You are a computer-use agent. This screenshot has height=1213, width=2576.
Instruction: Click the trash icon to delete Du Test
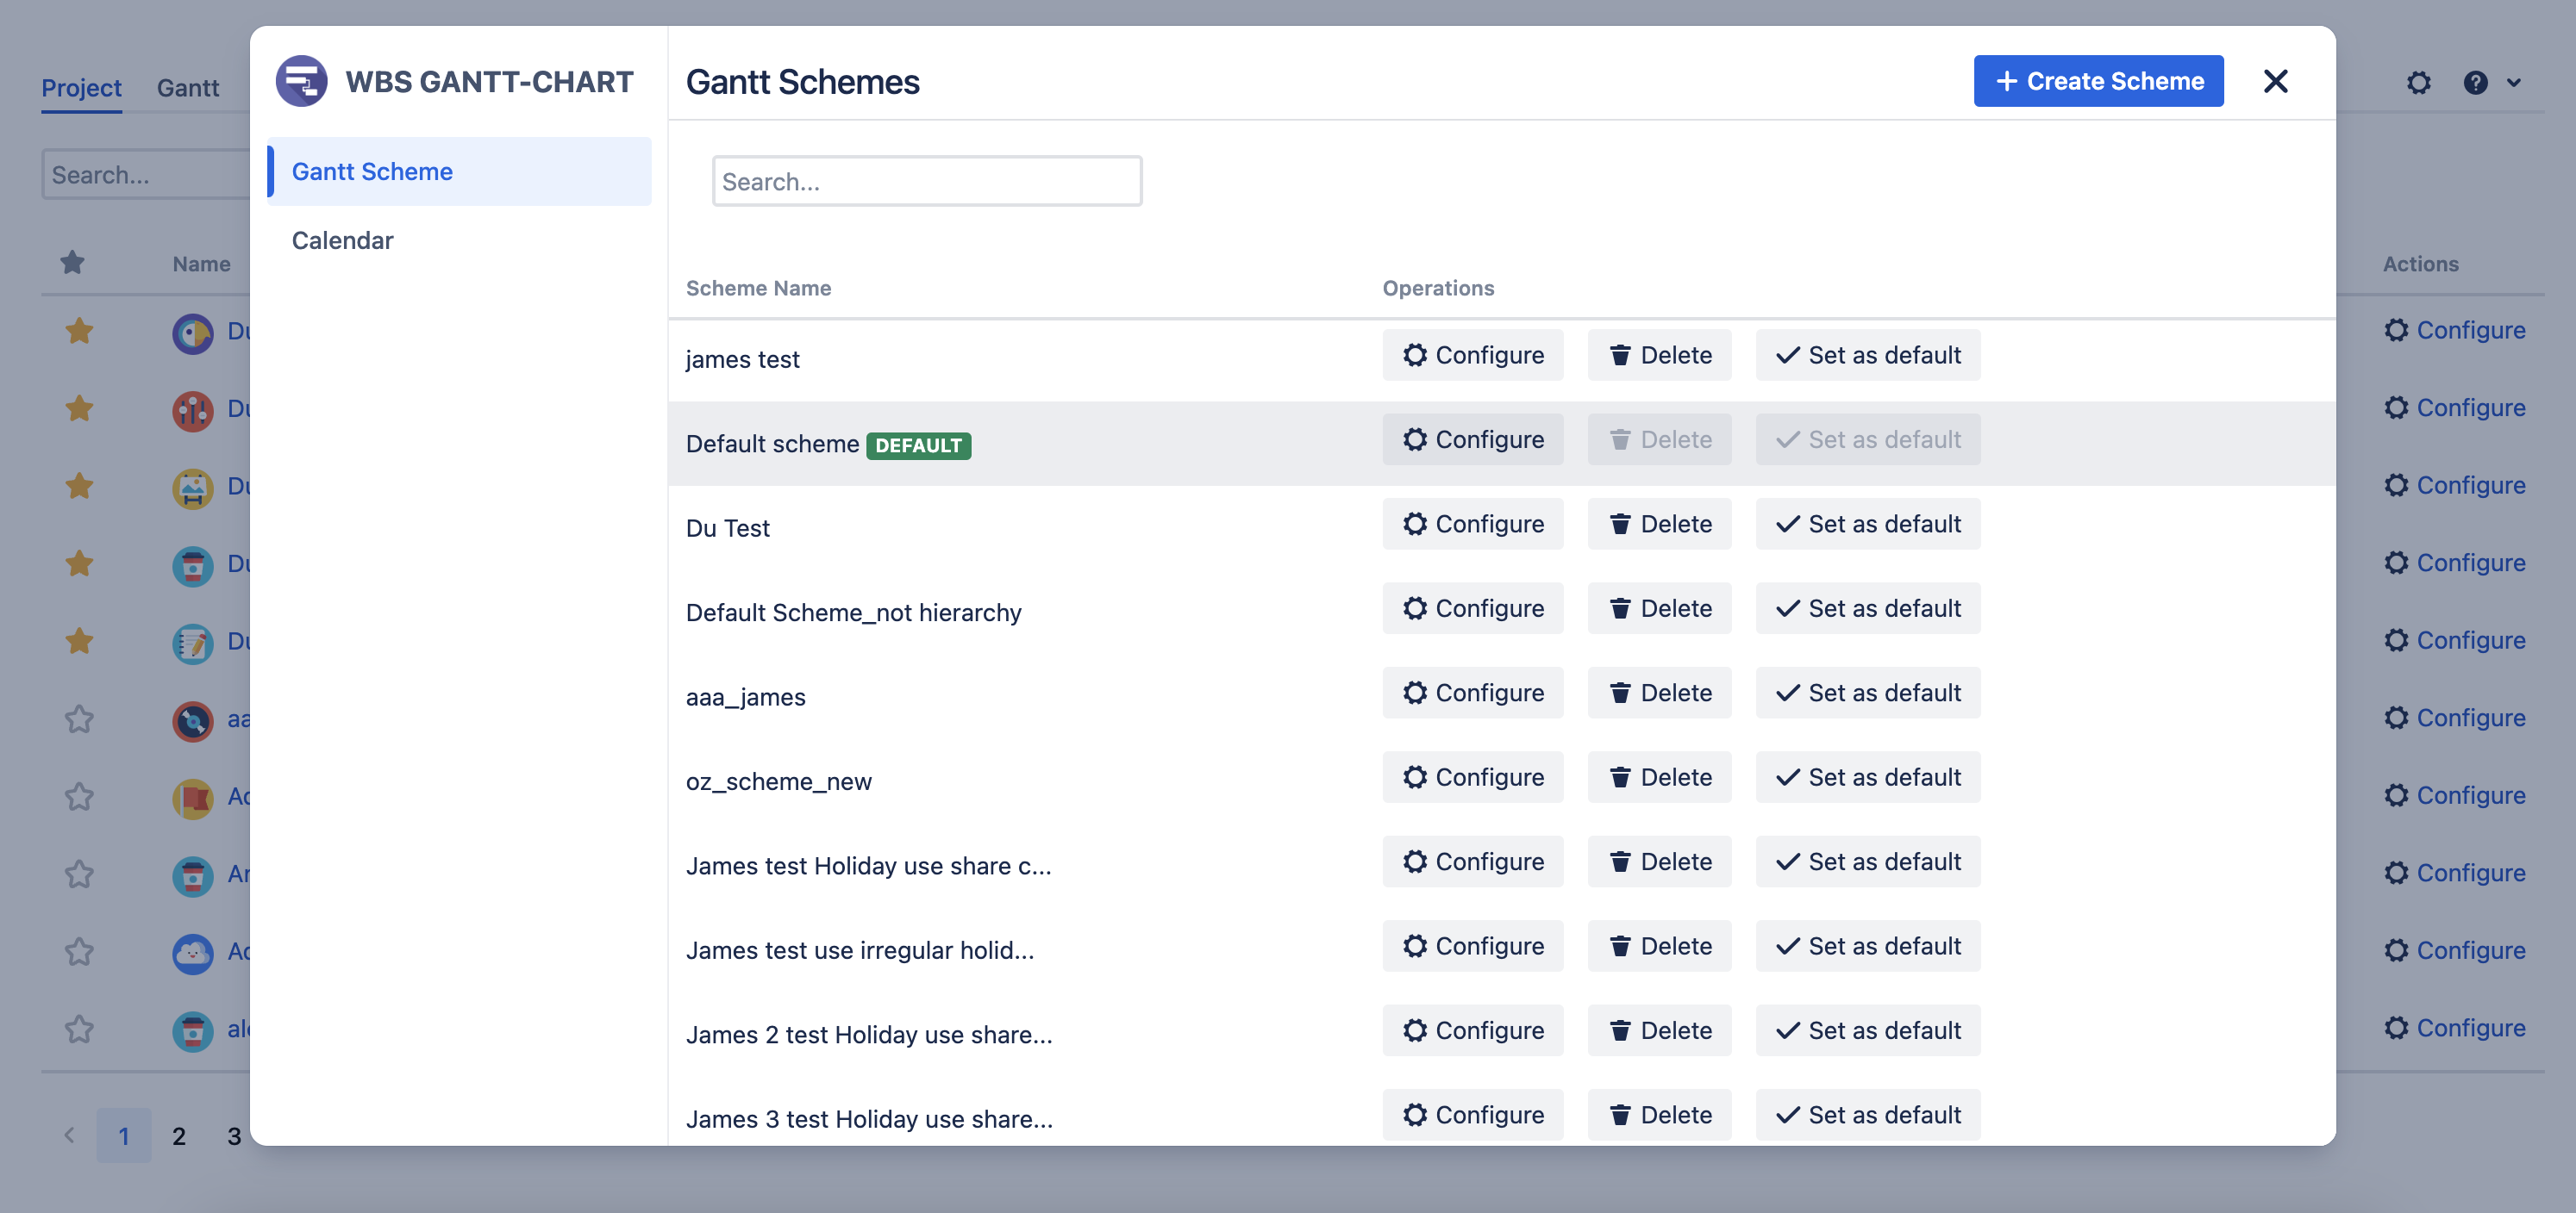point(1620,524)
